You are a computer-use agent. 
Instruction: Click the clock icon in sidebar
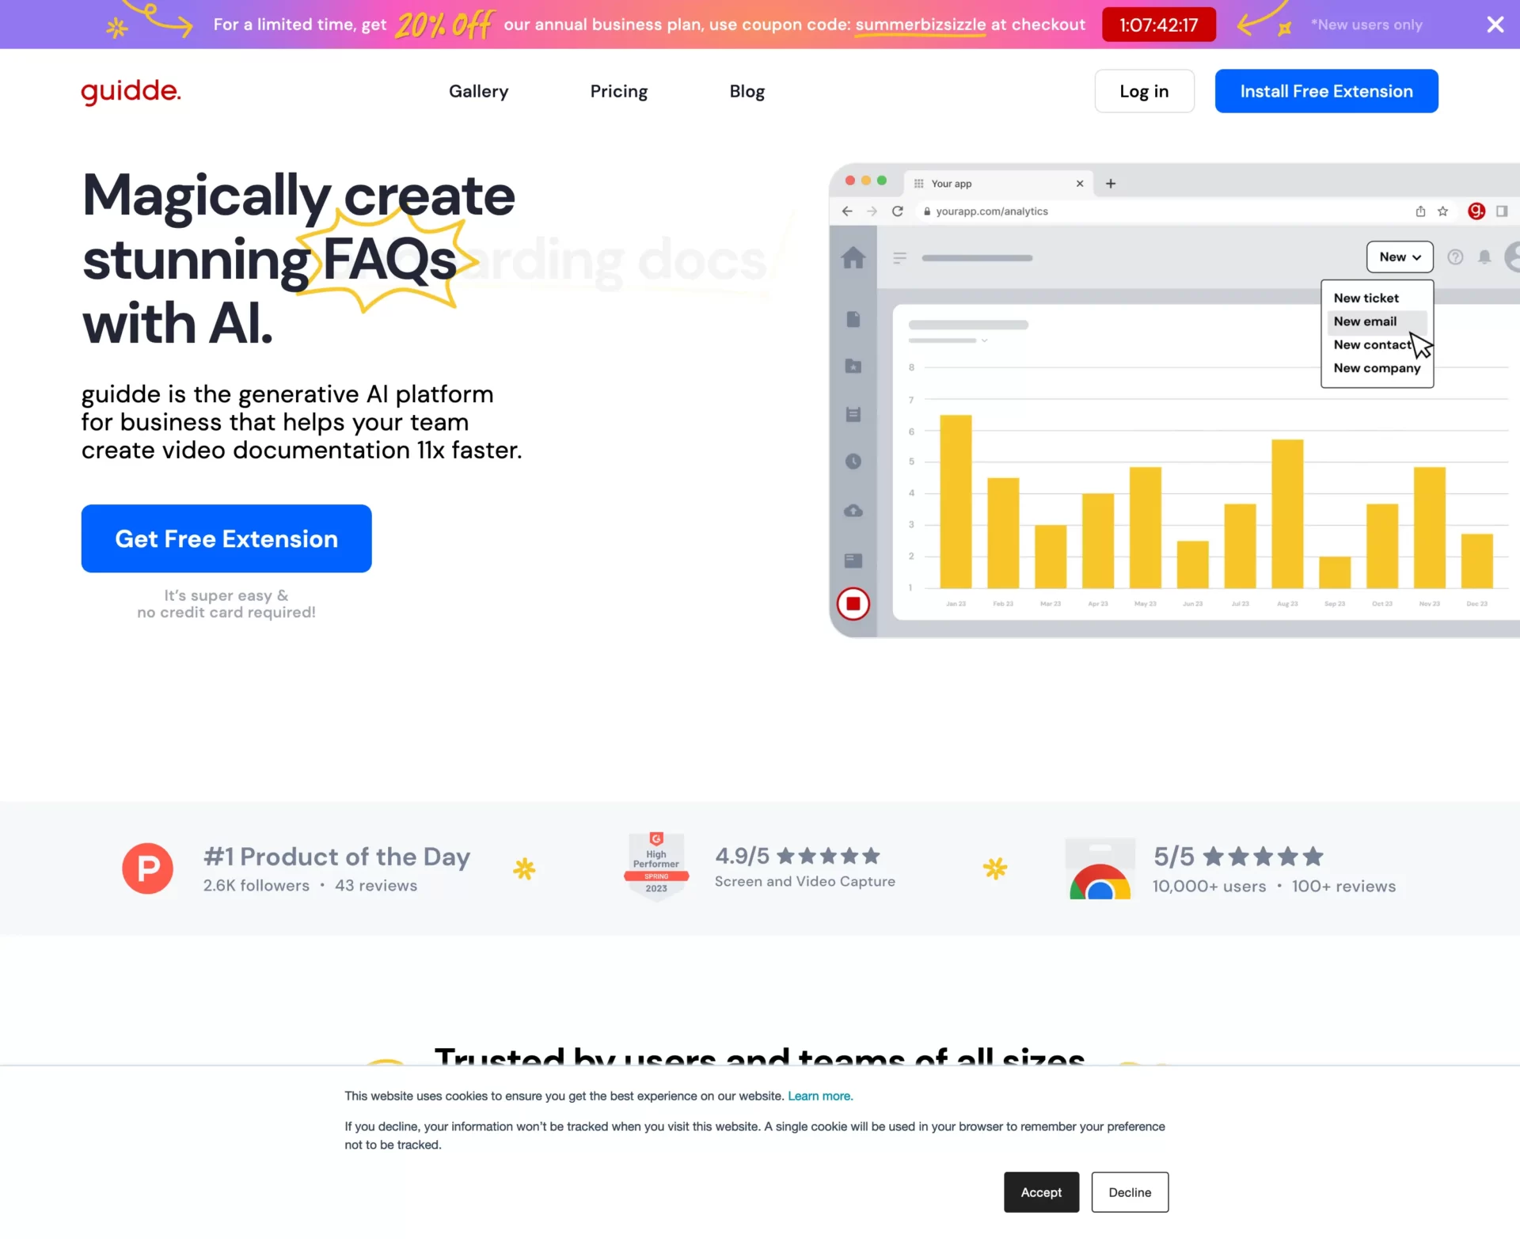[x=853, y=462]
